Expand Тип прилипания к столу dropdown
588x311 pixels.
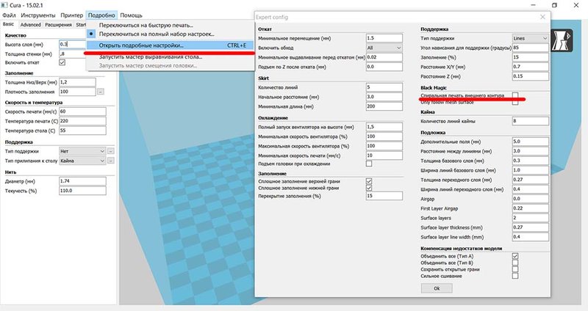tap(82, 161)
